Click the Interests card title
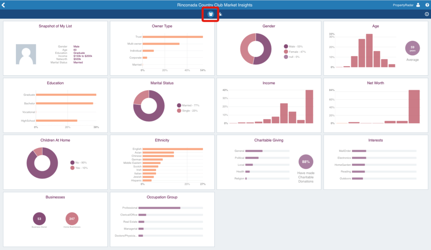 [x=375, y=140]
